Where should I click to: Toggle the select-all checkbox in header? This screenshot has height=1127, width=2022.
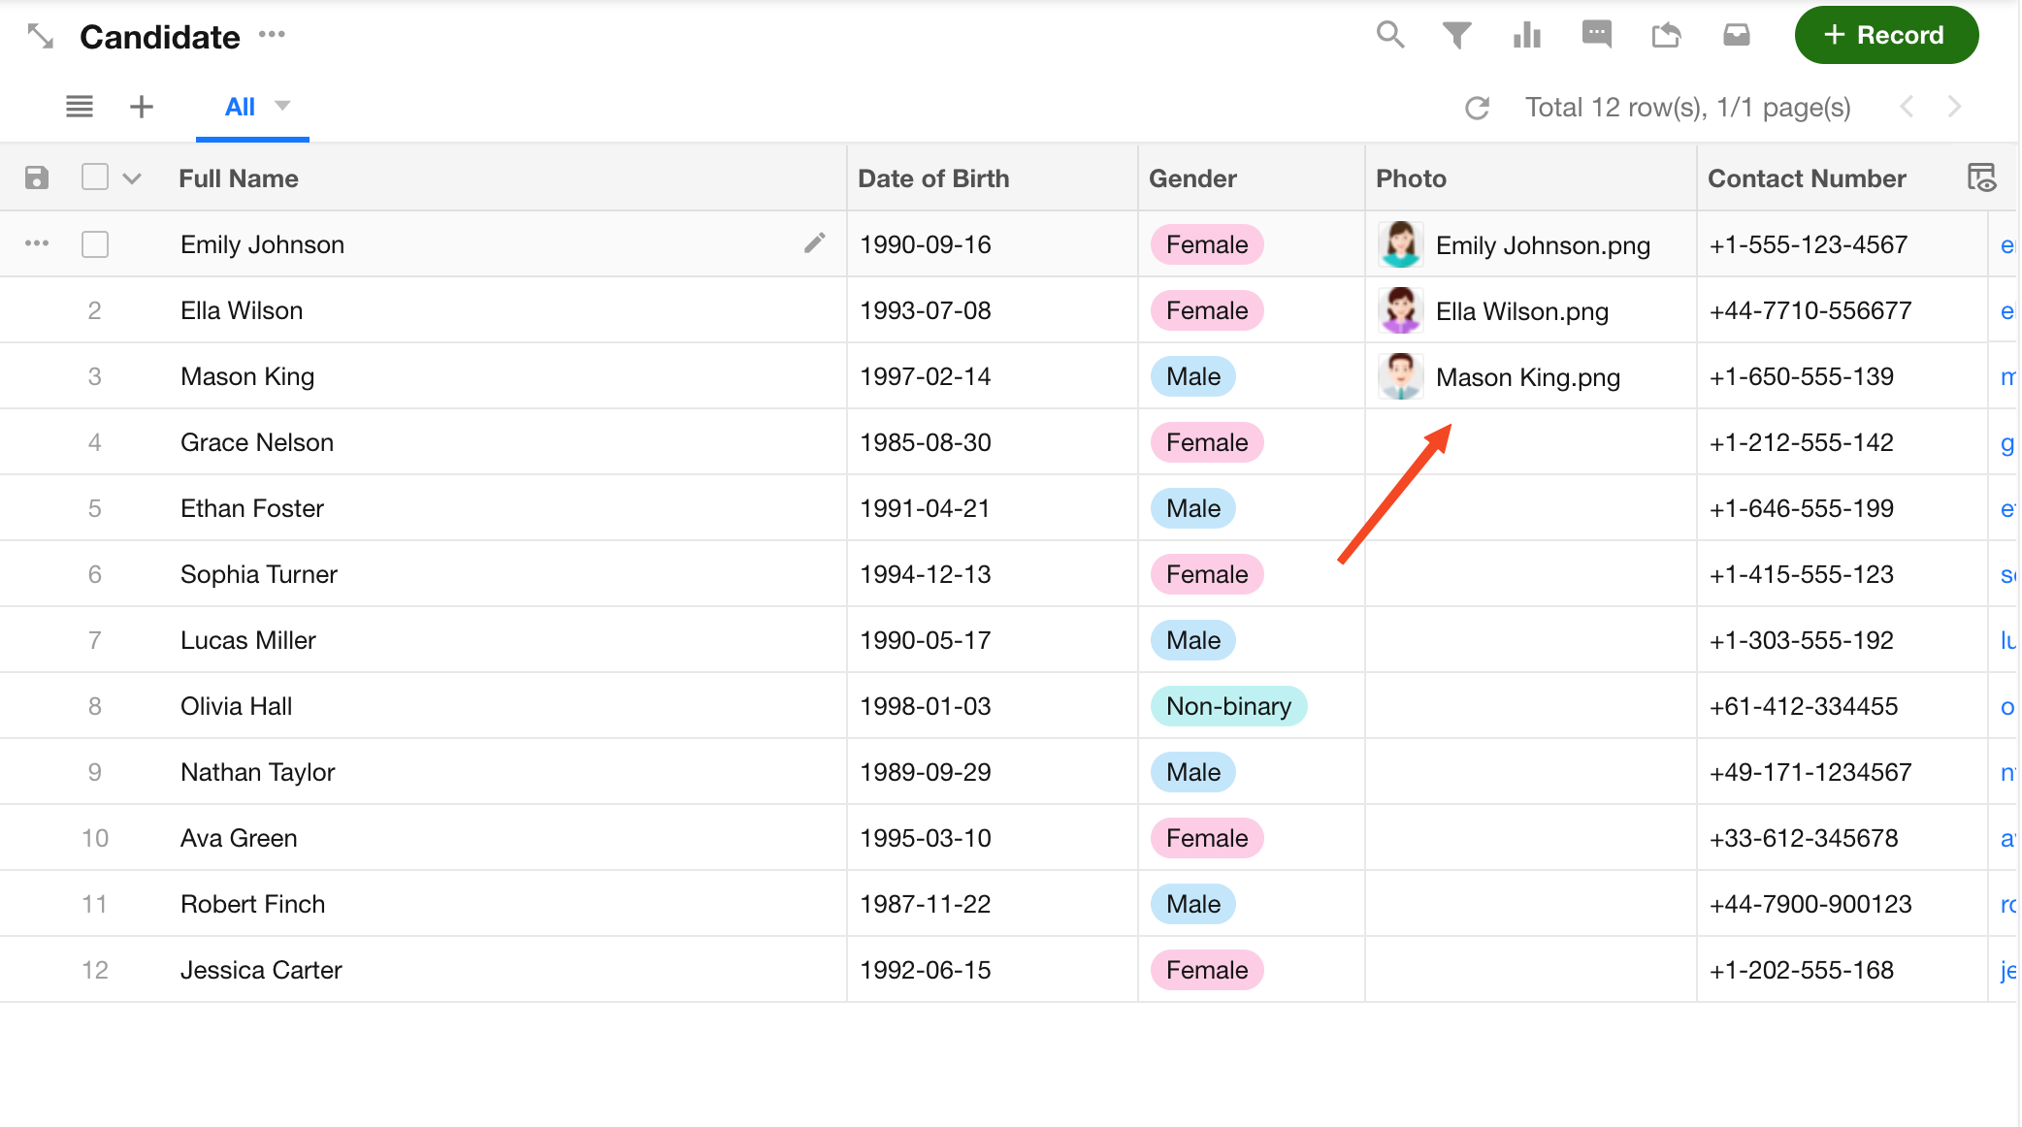click(x=95, y=177)
